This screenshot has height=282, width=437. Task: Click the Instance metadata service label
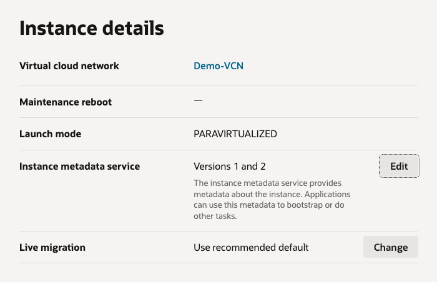80,166
